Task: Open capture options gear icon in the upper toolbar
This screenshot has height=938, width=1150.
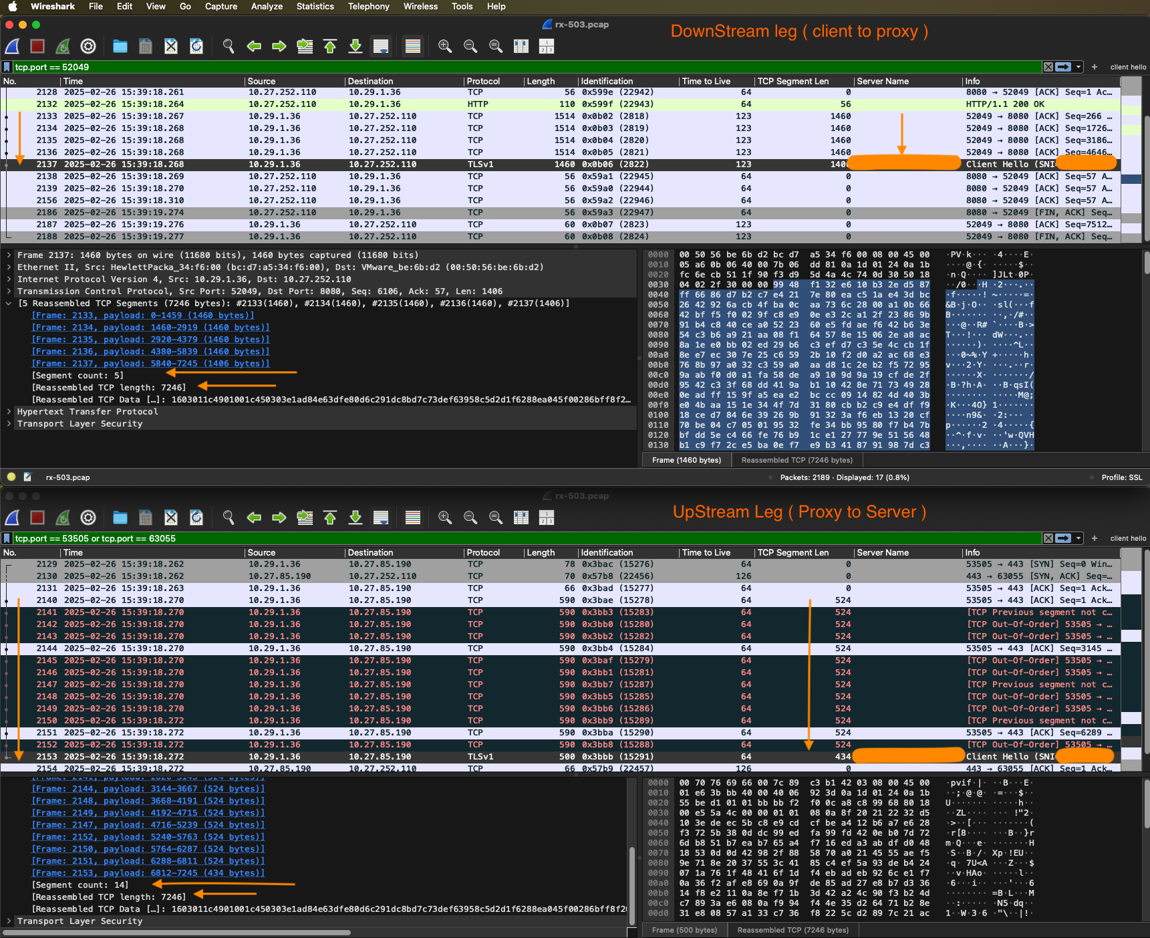Action: point(88,46)
